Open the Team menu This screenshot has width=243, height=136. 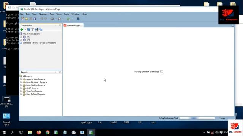(x=59, y=14)
